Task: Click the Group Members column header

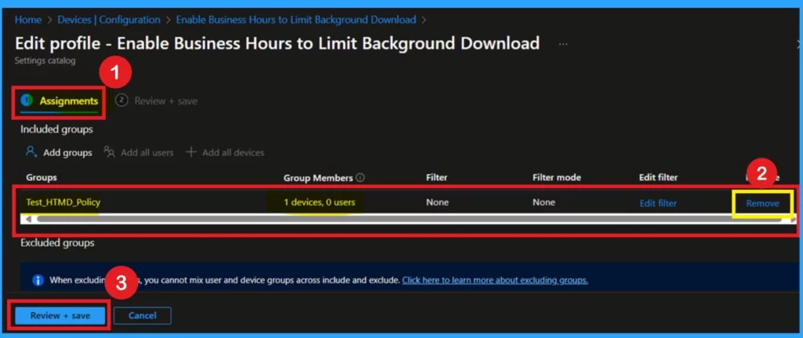Action: click(318, 178)
